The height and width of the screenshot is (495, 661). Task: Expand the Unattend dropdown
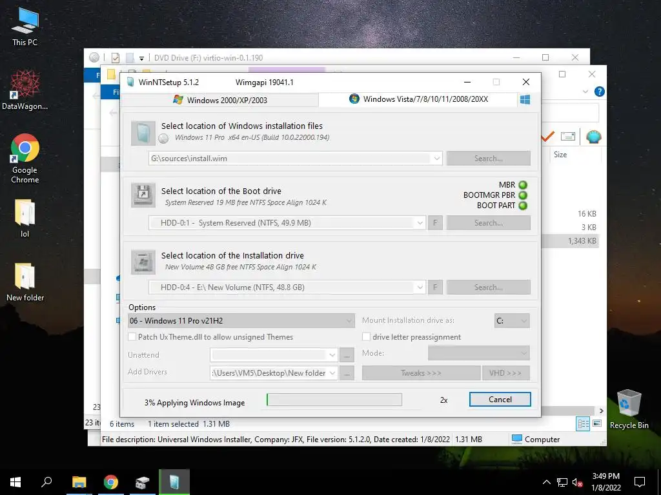point(332,355)
